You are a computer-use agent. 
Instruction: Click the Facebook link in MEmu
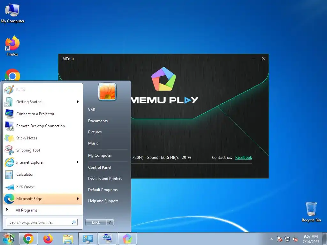click(244, 158)
